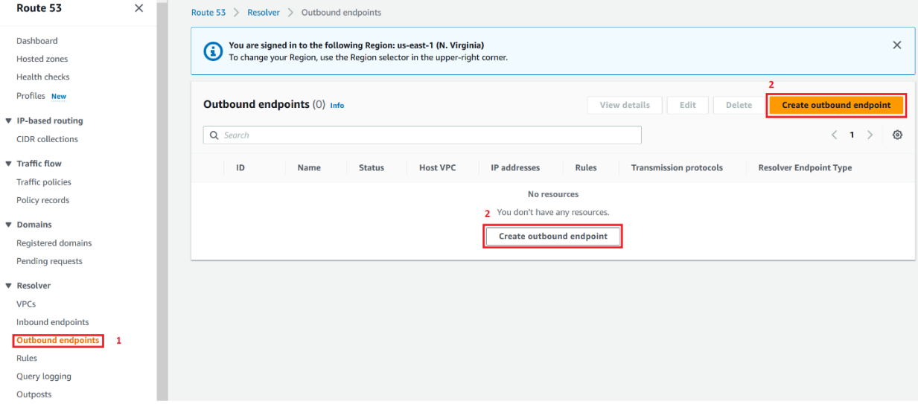This screenshot has height=404, width=918.
Task: Open VPCs under Resolver
Action: (26, 304)
